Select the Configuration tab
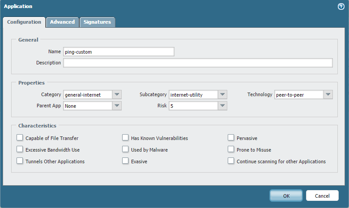The height and width of the screenshot is (208, 349). tap(24, 22)
